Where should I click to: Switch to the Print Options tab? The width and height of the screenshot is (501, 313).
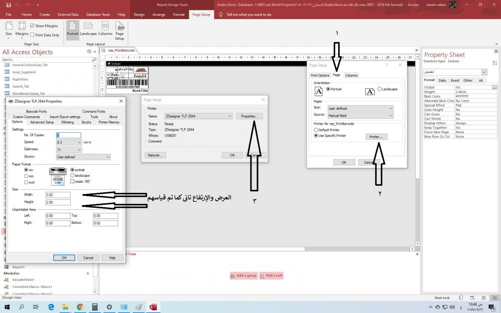[320, 76]
